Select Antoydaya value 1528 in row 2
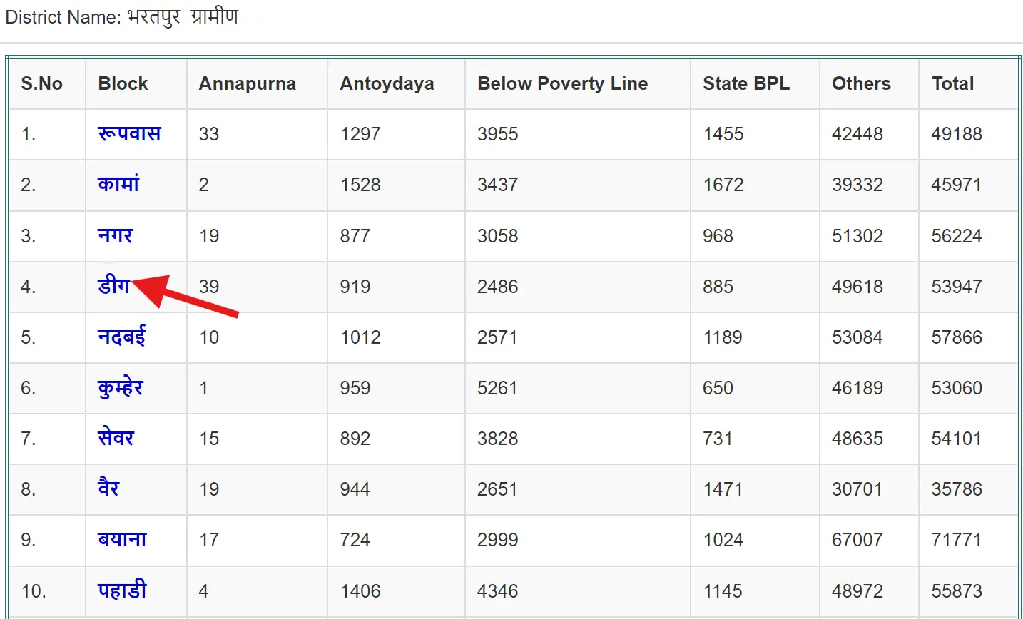This screenshot has height=619, width=1023. [360, 185]
